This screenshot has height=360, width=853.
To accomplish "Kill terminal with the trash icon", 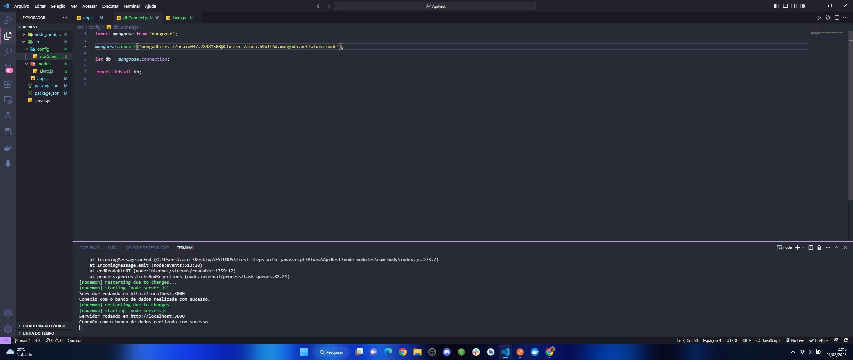I will 819,247.
